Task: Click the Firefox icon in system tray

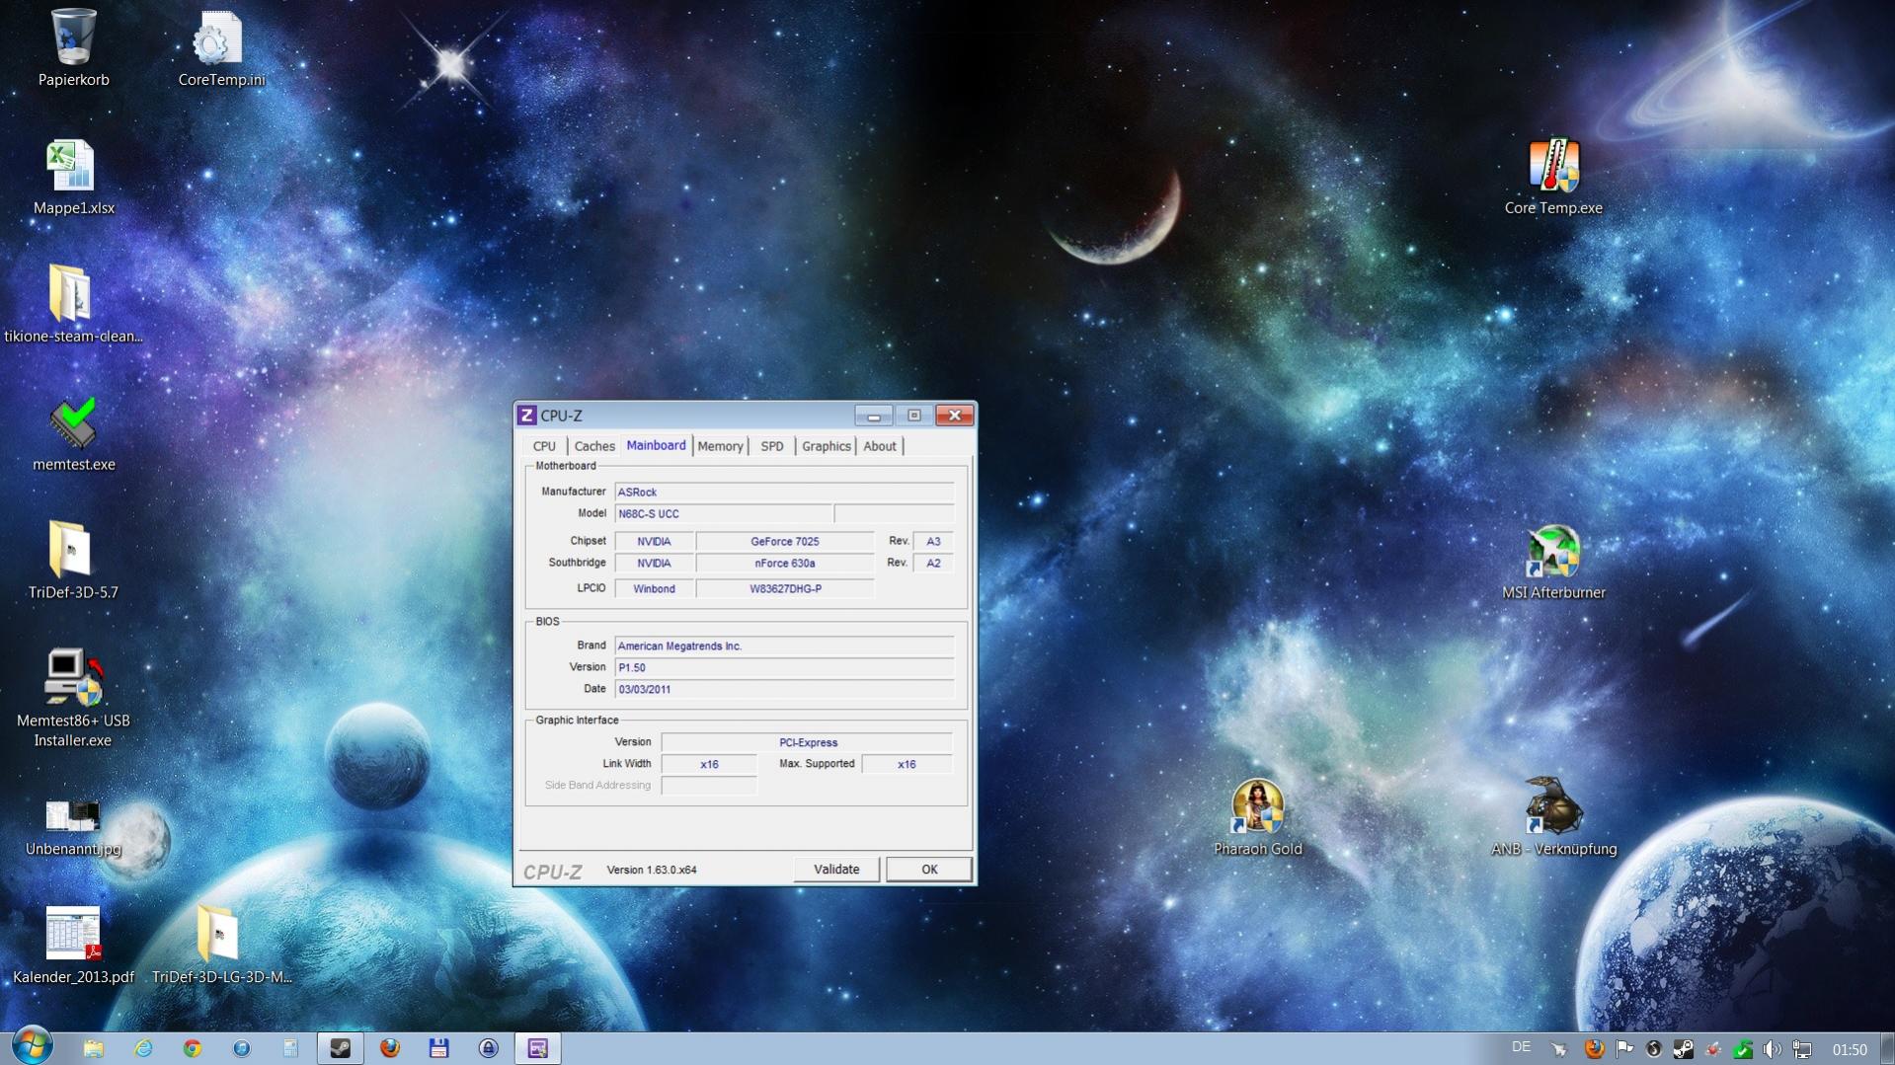Action: pyautogui.click(x=1595, y=1049)
